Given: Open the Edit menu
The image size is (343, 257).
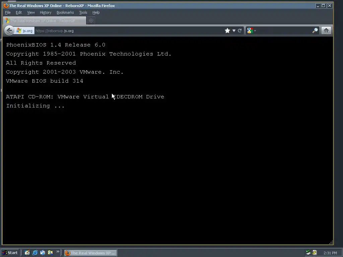Looking at the screenshot, I should [x=19, y=12].
